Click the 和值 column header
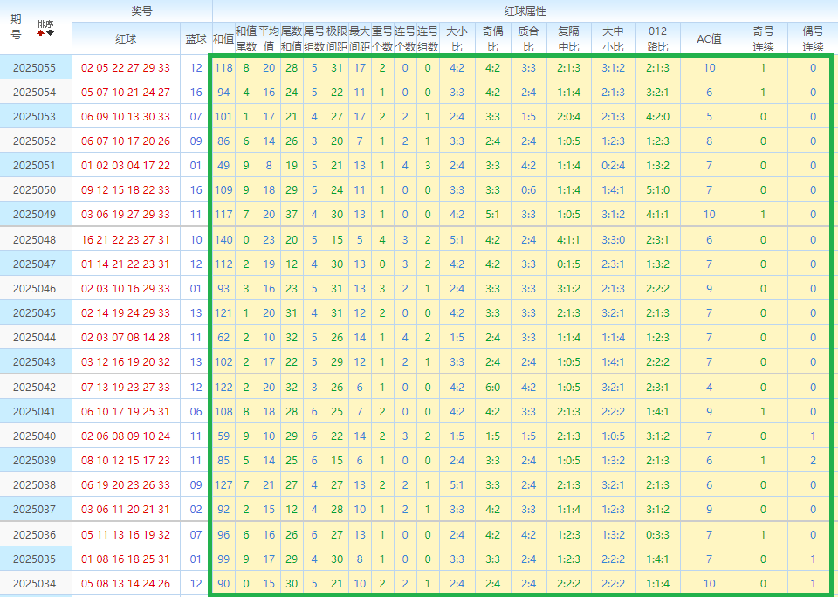The width and height of the screenshot is (838, 597). [223, 38]
